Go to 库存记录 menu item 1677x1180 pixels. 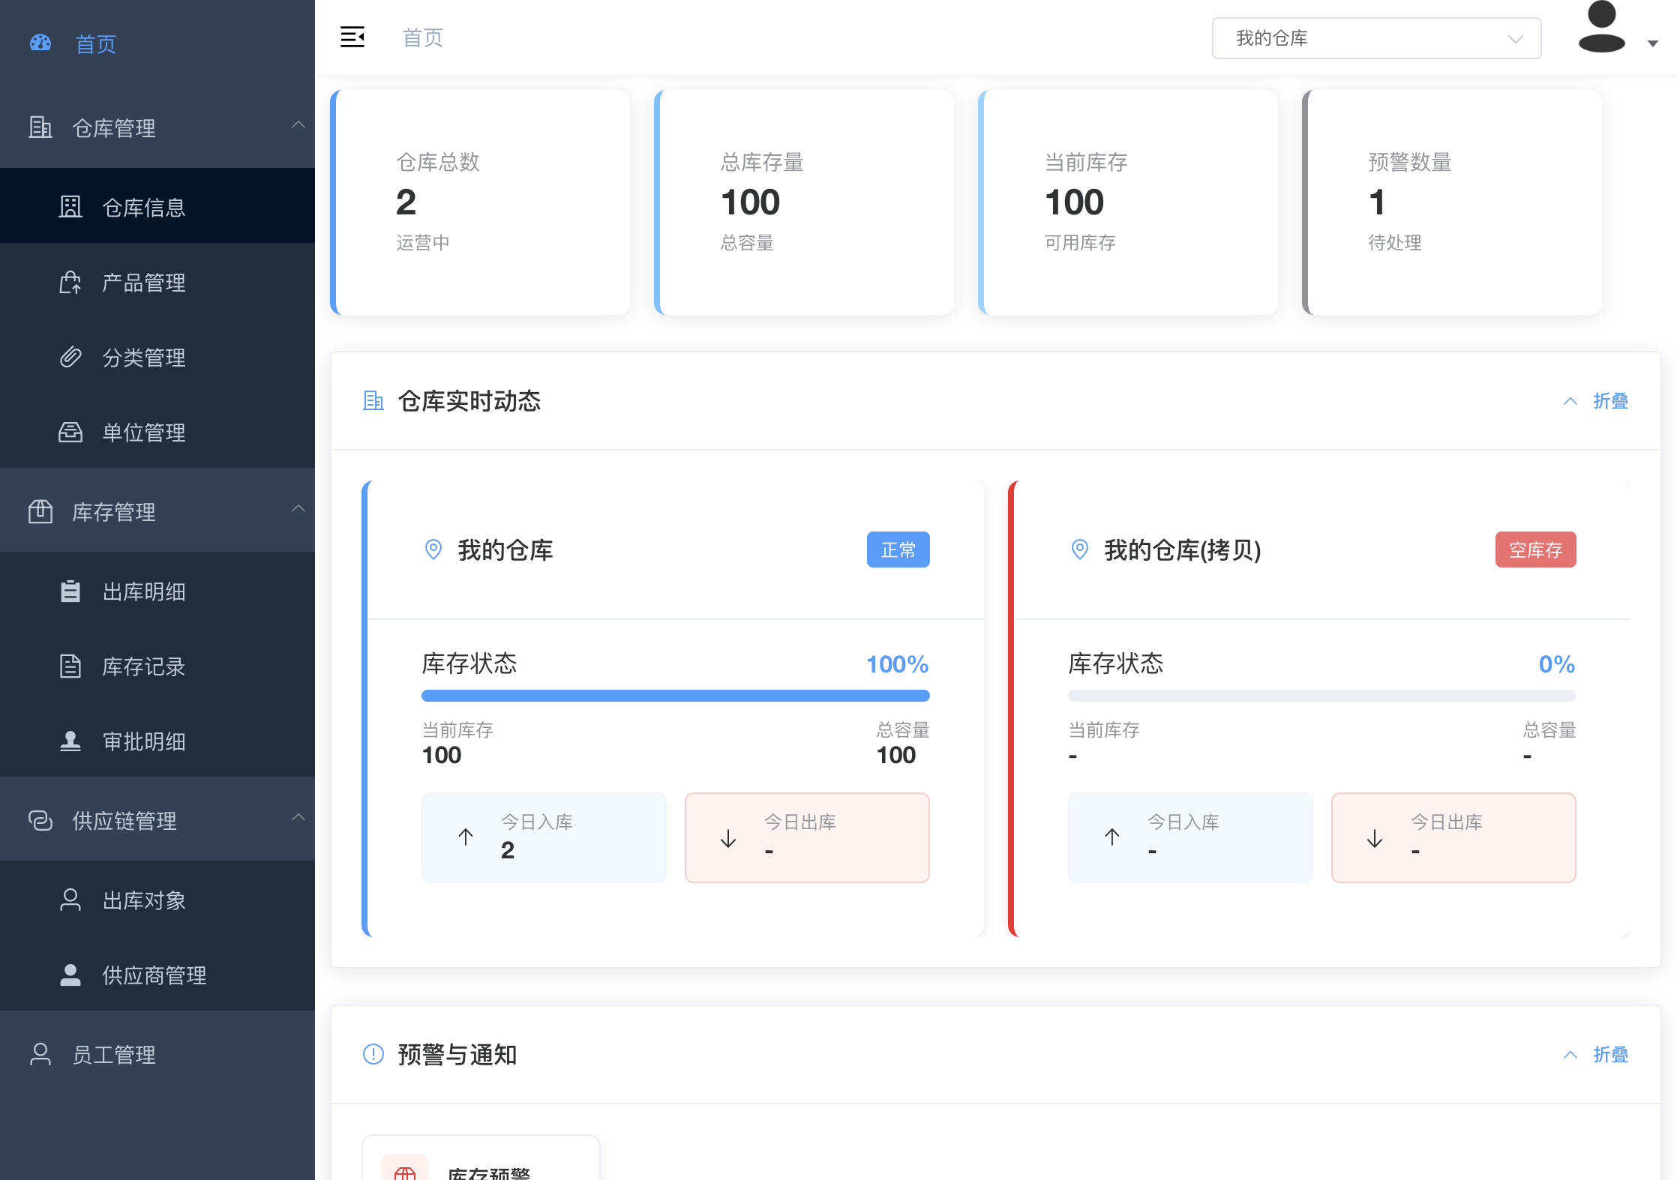(x=143, y=666)
